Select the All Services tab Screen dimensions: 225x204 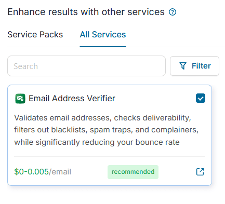point(103,34)
